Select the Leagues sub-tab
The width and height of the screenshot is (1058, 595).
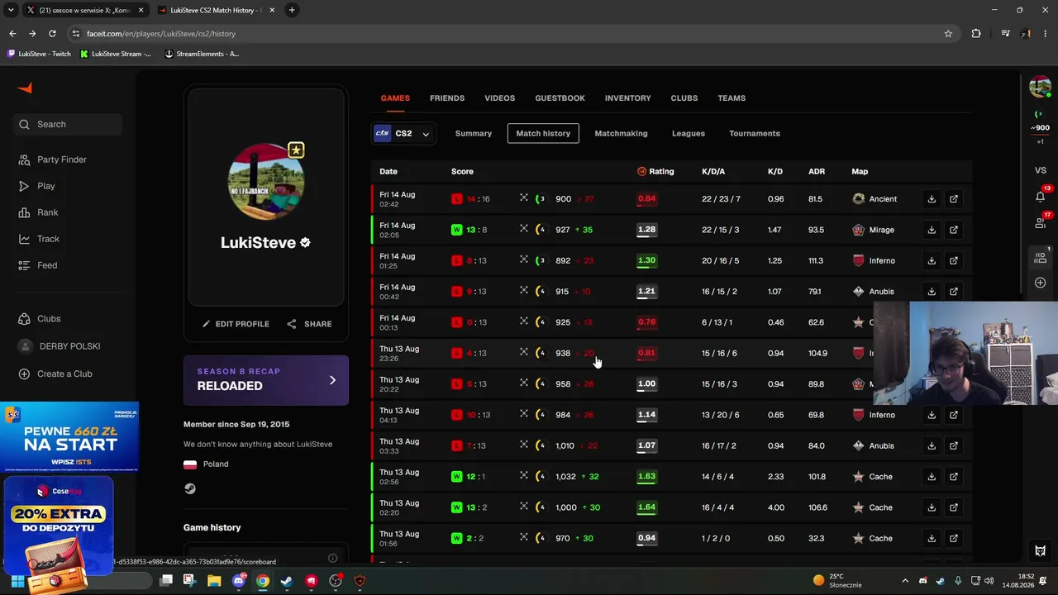point(689,133)
